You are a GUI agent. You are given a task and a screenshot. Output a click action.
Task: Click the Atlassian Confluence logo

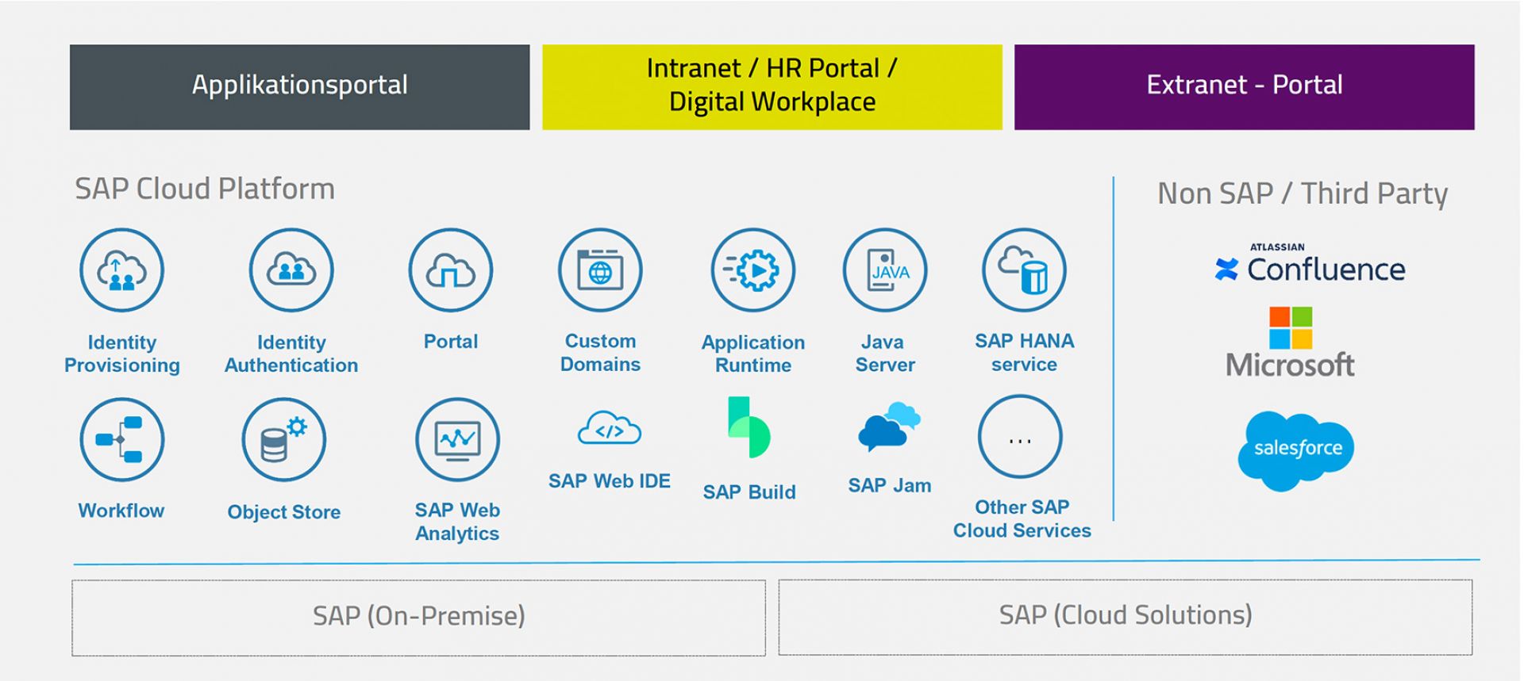(1310, 265)
